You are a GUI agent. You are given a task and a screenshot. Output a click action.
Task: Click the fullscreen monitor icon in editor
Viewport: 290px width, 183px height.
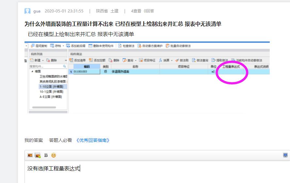(x=285, y=155)
